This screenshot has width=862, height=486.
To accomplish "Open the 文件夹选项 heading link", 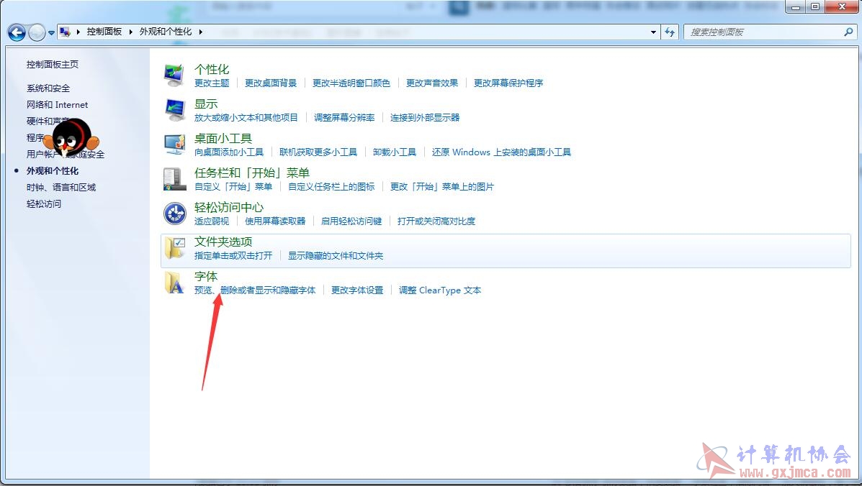I will click(223, 242).
